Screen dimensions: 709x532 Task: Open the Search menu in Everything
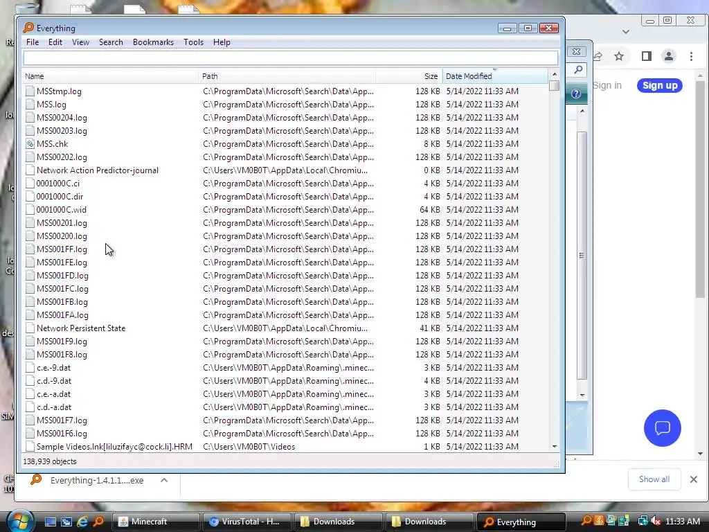click(x=111, y=42)
